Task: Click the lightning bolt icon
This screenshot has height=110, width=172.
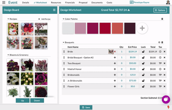Action: [168, 107]
